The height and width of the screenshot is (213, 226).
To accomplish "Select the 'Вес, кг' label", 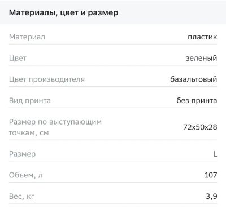I will [x=21, y=197].
